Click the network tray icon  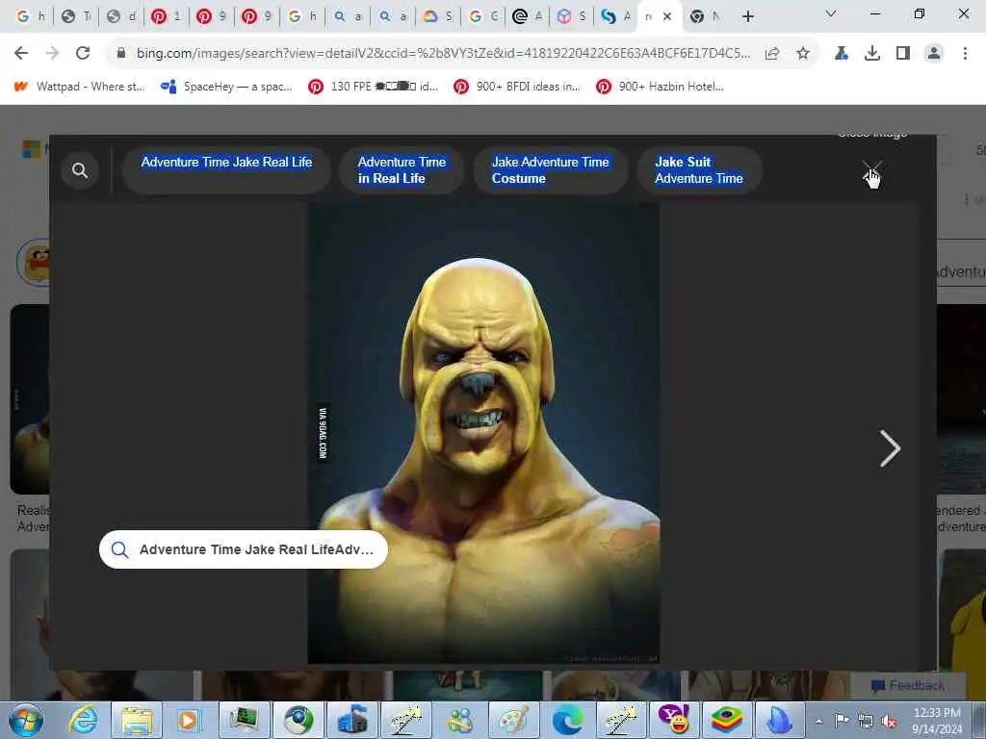pyautogui.click(x=866, y=722)
